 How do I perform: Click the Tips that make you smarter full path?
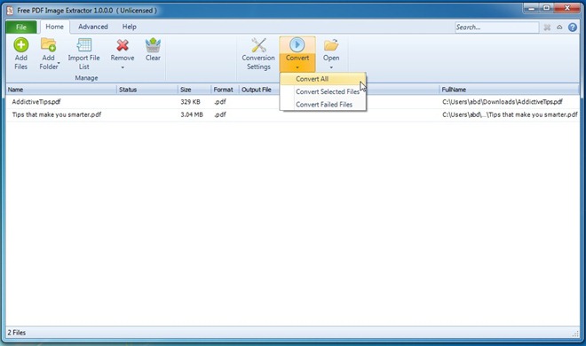click(x=510, y=114)
